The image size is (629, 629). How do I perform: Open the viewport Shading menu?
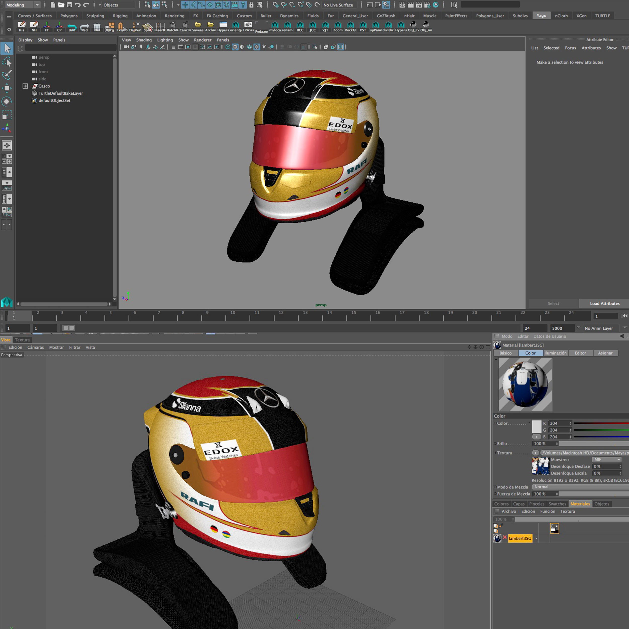pyautogui.click(x=144, y=40)
